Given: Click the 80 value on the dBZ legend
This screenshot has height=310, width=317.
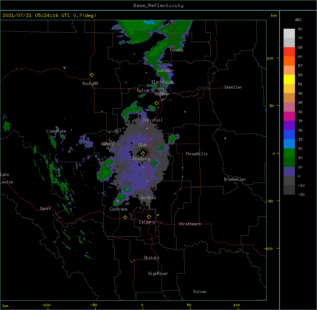Looking at the screenshot, I should click(x=300, y=29).
